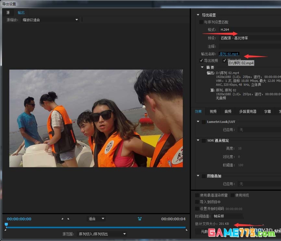Open 图像叠加 已应用 applied dropdown
This screenshot has width=281, height=241.
click(259, 184)
